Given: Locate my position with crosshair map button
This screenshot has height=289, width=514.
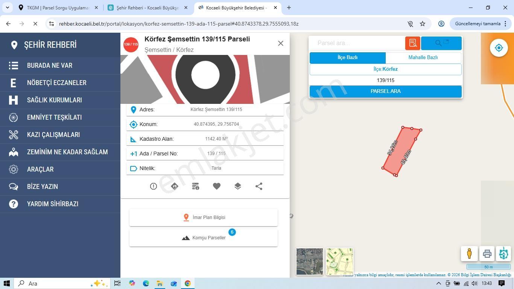Looking at the screenshot, I should [x=499, y=48].
